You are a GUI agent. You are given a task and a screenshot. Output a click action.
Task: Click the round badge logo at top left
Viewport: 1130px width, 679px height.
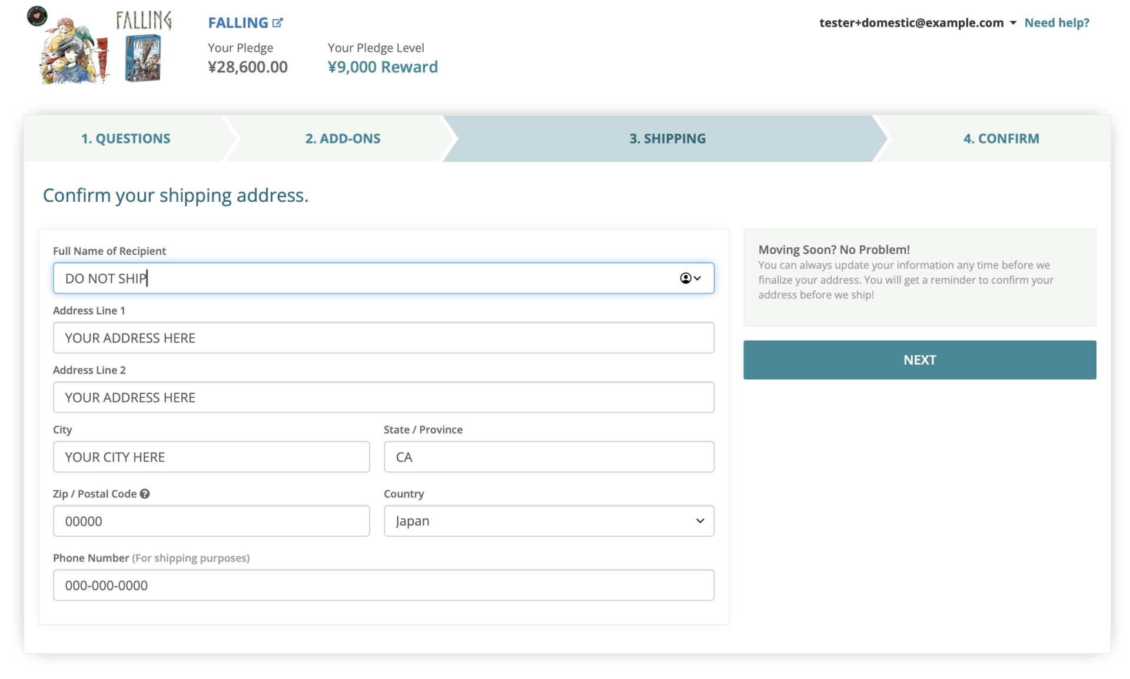click(x=37, y=16)
